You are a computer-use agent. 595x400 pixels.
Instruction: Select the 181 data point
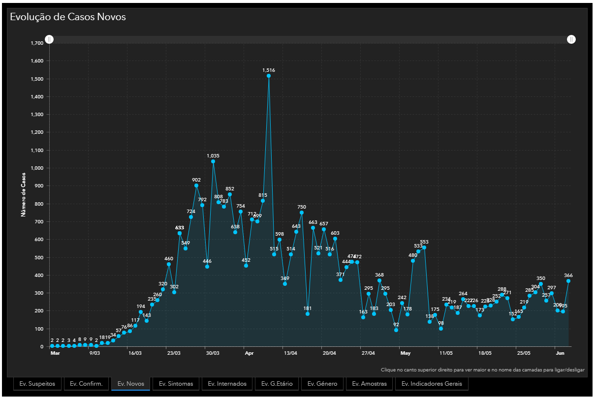(308, 314)
